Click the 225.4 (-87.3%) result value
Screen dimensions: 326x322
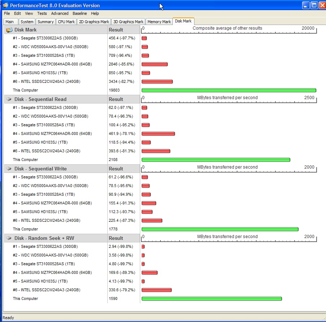click(x=122, y=220)
